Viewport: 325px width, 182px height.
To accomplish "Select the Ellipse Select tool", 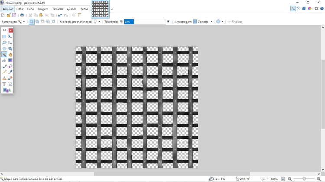I will (4, 48).
